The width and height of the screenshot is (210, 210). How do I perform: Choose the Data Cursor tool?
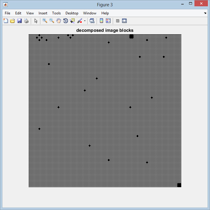[x=72, y=21]
